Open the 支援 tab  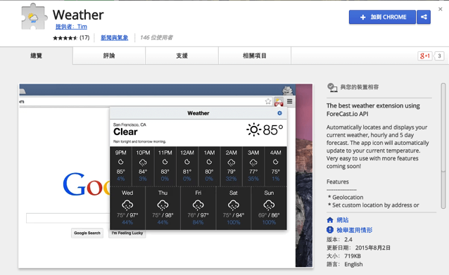click(x=182, y=56)
